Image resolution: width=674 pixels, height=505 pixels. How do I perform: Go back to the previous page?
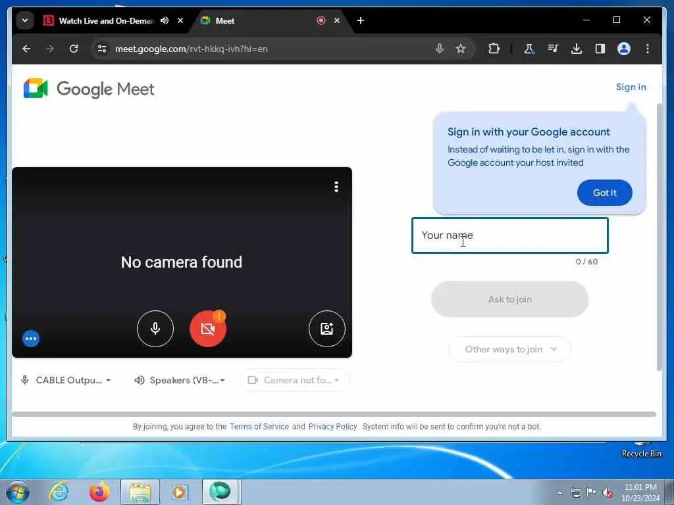pos(26,49)
